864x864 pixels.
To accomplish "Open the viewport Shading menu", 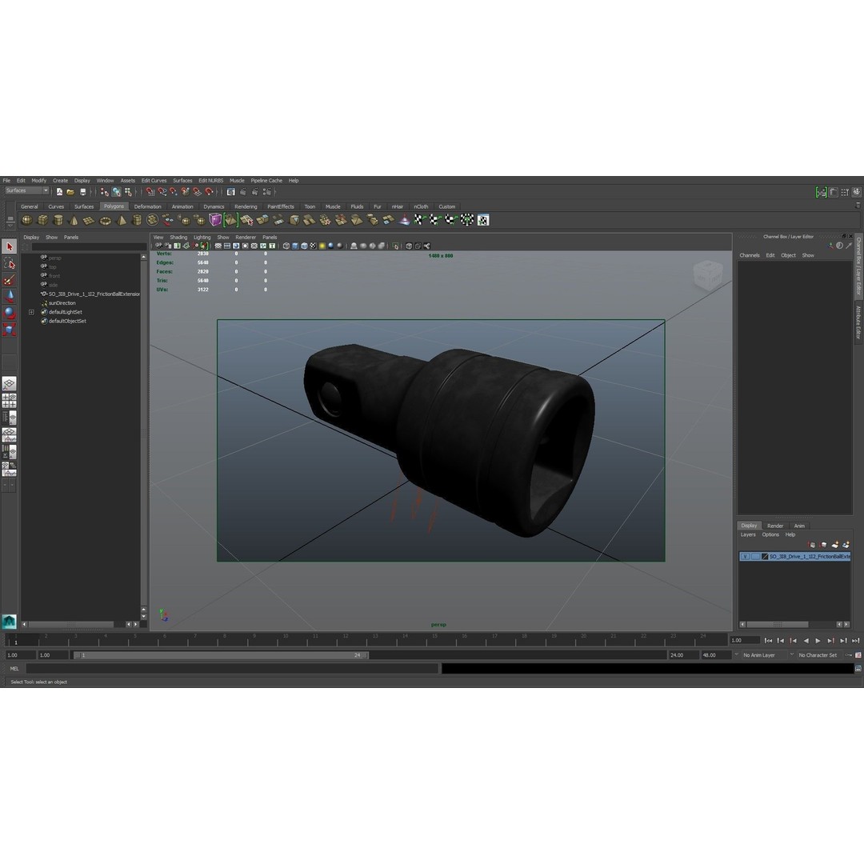I will (x=178, y=238).
